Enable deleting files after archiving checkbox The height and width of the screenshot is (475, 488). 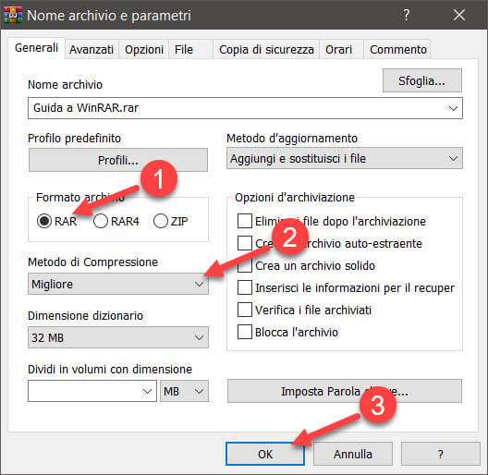(245, 221)
